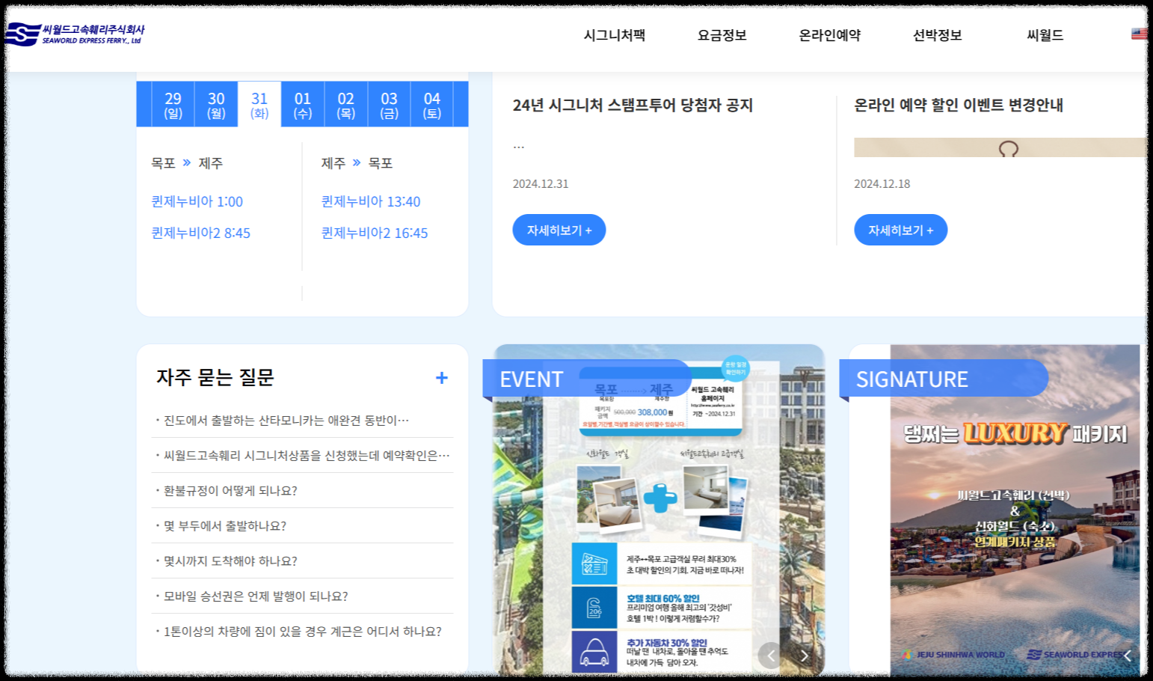Click the SIGNATURE luxury package banner
1153x681 pixels.
[x=1009, y=509]
